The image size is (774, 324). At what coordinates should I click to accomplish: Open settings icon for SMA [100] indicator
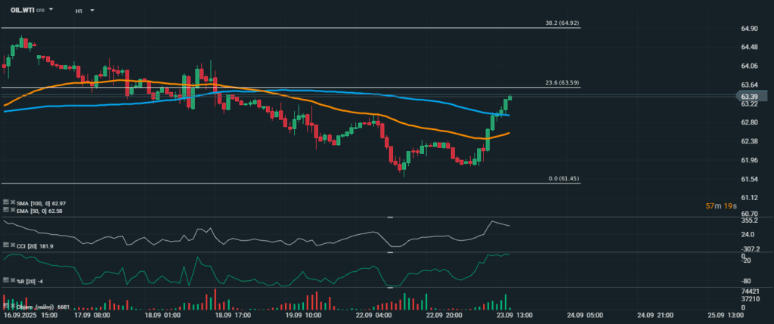[x=6, y=202]
